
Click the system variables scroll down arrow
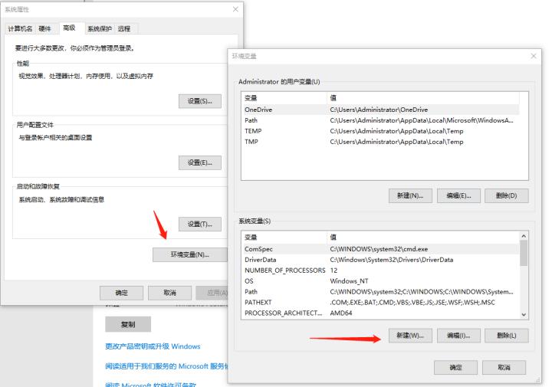[524, 314]
